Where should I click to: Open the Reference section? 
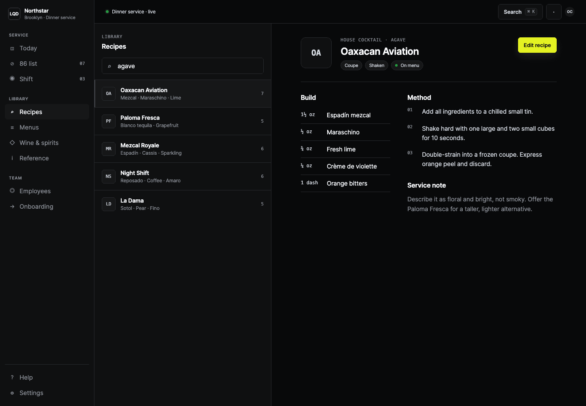click(47, 158)
